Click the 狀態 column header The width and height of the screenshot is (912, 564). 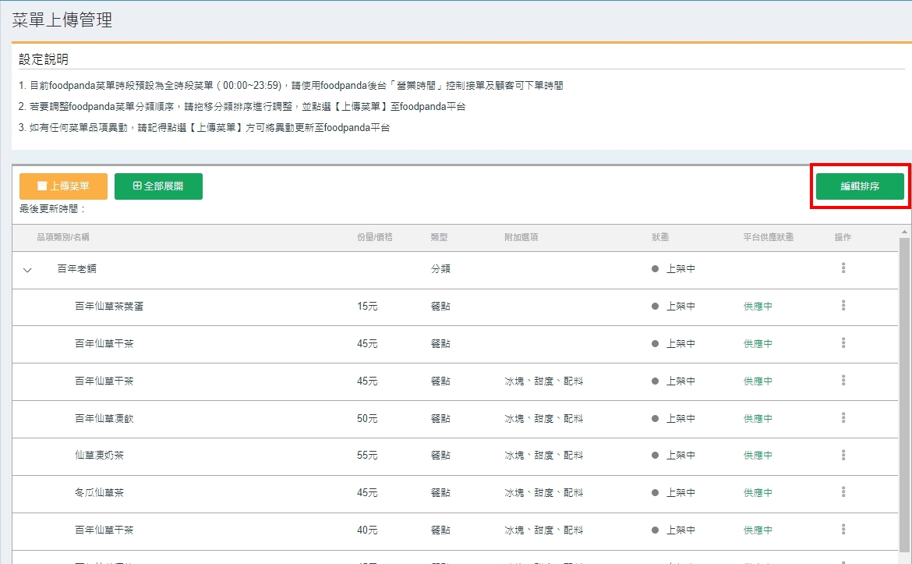(x=660, y=237)
